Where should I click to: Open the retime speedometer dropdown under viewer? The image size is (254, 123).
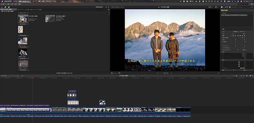(120, 73)
